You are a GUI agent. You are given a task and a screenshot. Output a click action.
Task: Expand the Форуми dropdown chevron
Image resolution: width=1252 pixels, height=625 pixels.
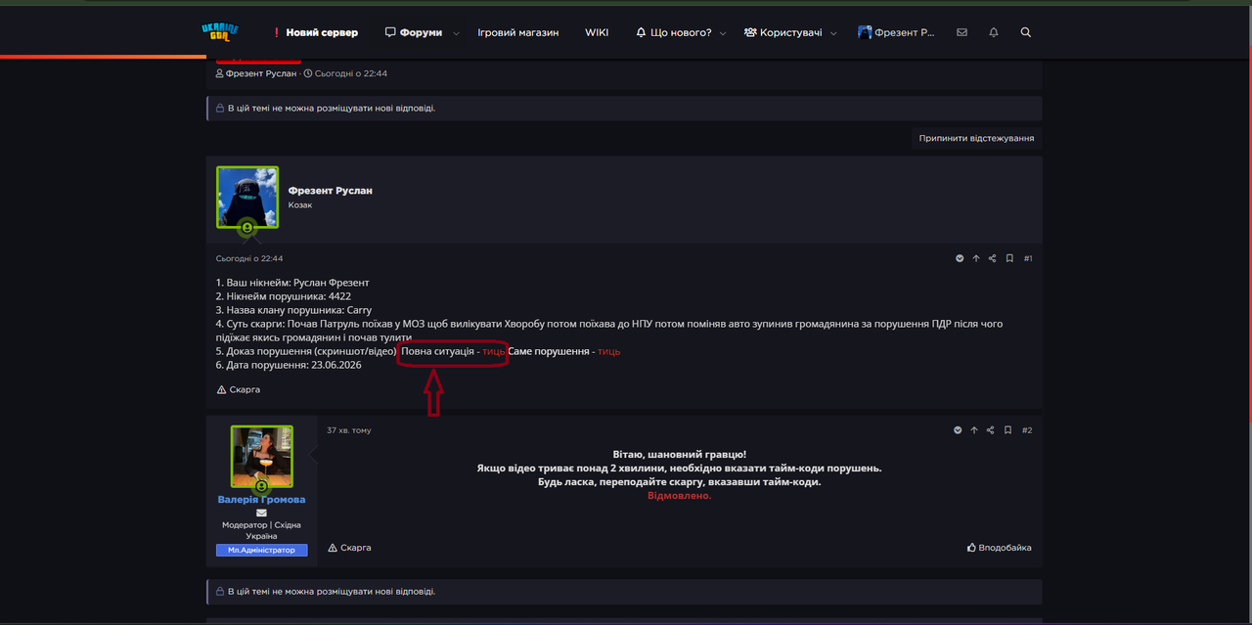456,33
